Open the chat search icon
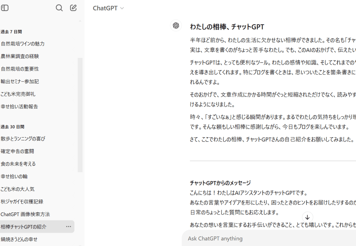Image resolution: width=356 pixels, height=246 pixels. [x=59, y=8]
